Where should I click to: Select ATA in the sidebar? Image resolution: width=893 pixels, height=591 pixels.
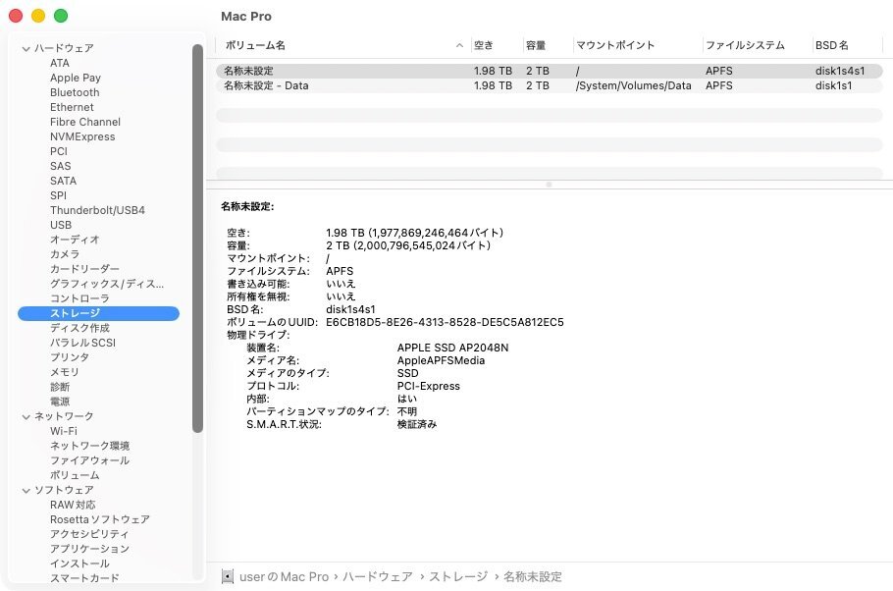click(x=59, y=63)
